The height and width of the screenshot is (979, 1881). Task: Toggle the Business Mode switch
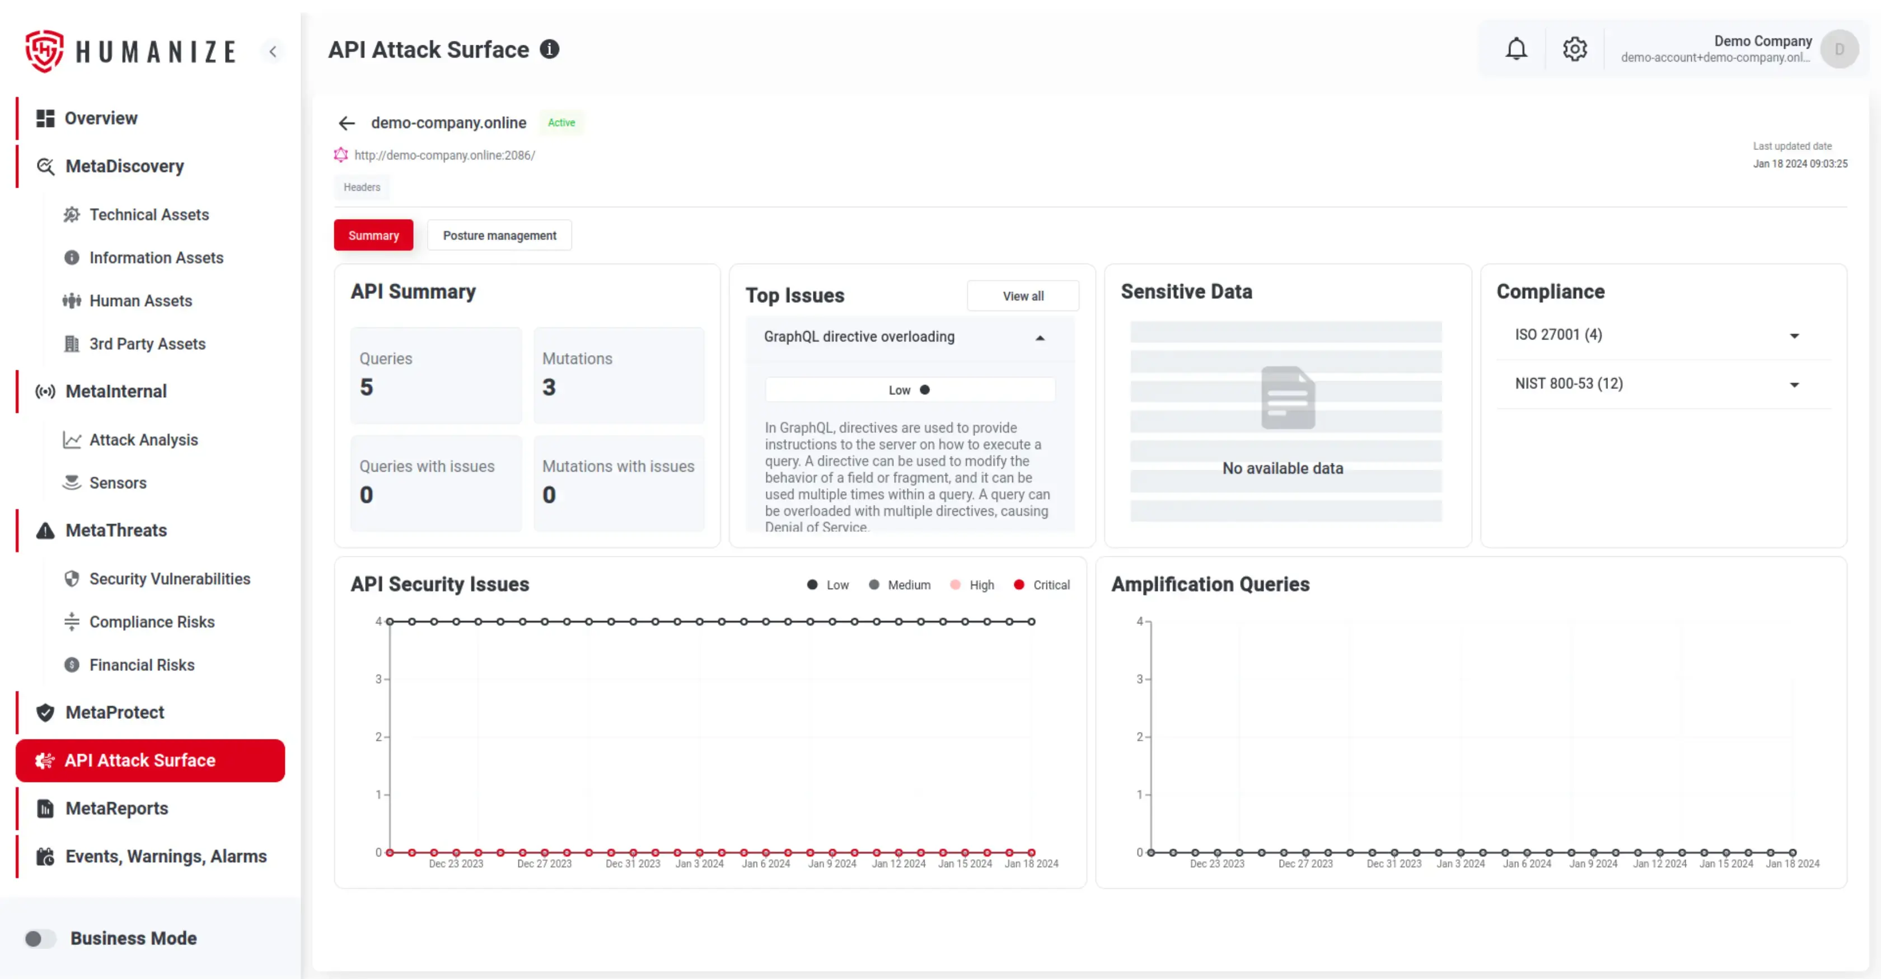click(x=39, y=938)
